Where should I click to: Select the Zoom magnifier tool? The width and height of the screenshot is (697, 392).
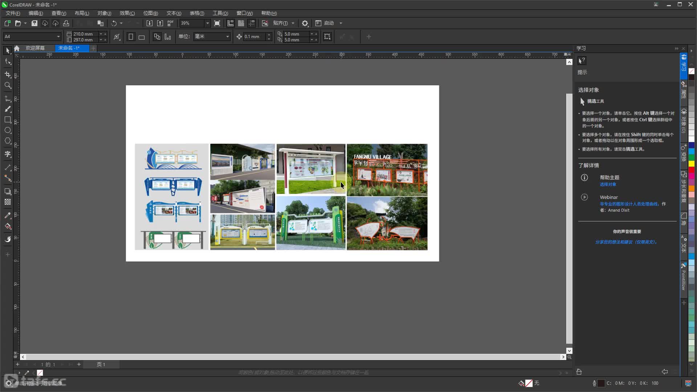[8, 85]
